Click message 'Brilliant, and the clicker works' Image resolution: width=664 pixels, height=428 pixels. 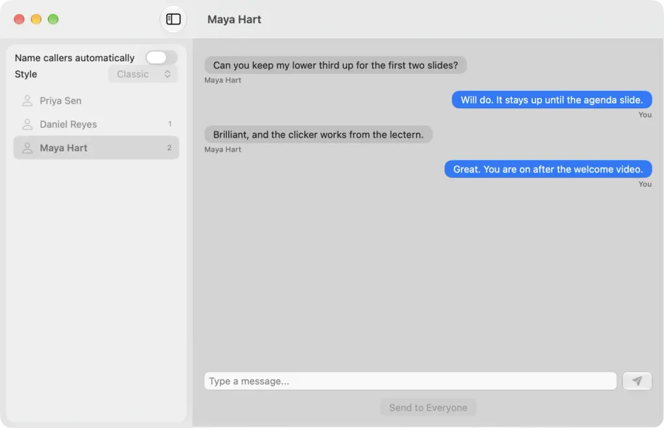(x=318, y=135)
